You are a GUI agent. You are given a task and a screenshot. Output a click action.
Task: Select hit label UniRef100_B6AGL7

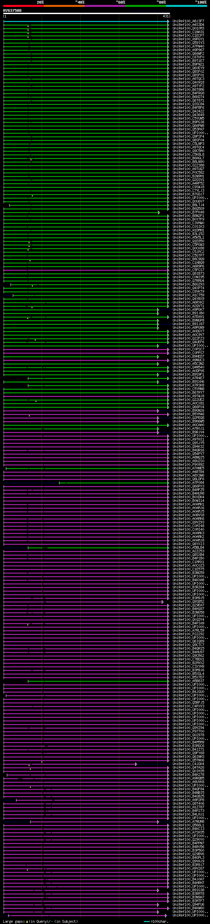click(188, 158)
